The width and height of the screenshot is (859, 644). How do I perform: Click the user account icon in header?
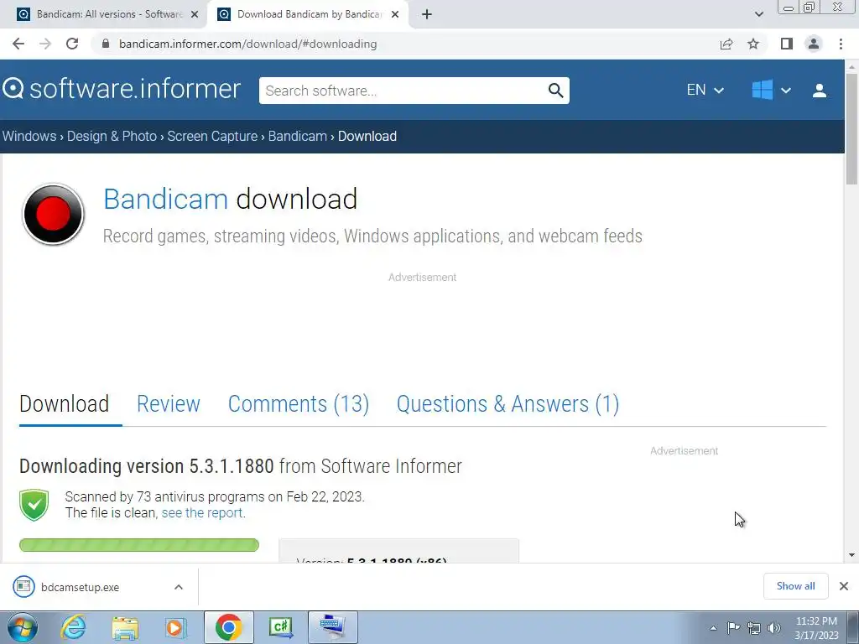pyautogui.click(x=820, y=91)
